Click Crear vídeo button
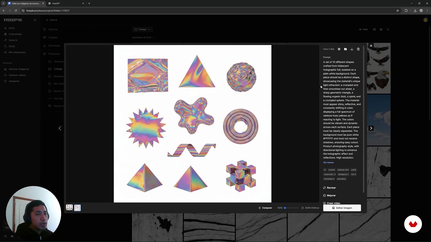This screenshot has width=431, height=242. pyautogui.click(x=332, y=203)
